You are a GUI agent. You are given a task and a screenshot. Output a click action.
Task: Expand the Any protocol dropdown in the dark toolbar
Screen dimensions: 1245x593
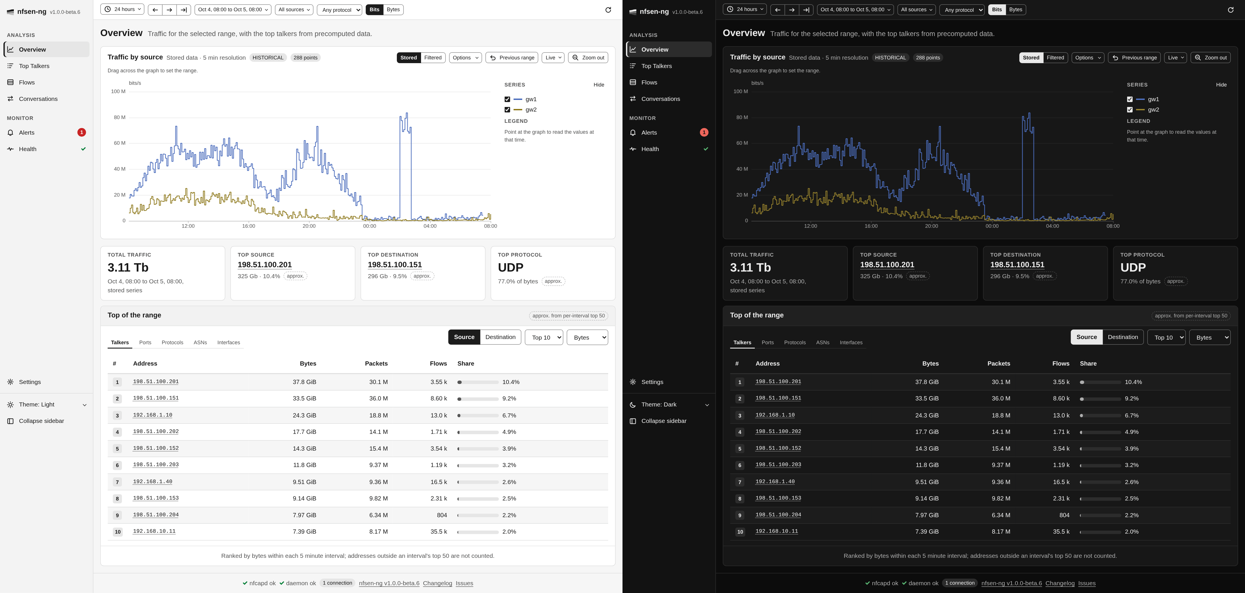(x=961, y=10)
